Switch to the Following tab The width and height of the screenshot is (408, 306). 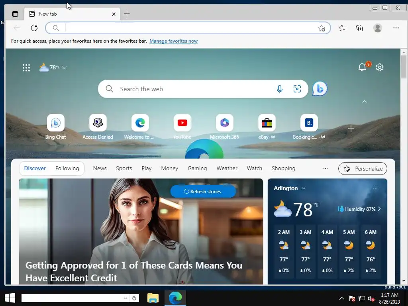67,169
